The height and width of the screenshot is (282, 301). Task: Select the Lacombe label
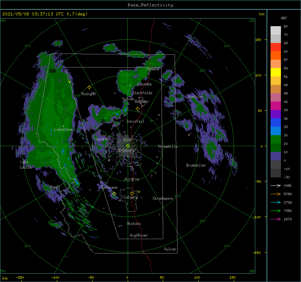click(144, 84)
